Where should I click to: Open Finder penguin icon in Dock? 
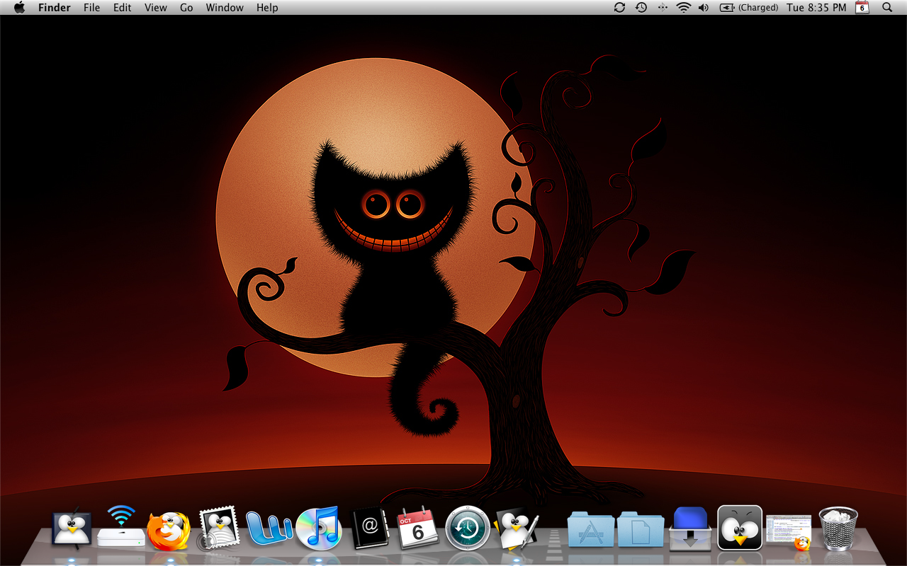click(72, 529)
